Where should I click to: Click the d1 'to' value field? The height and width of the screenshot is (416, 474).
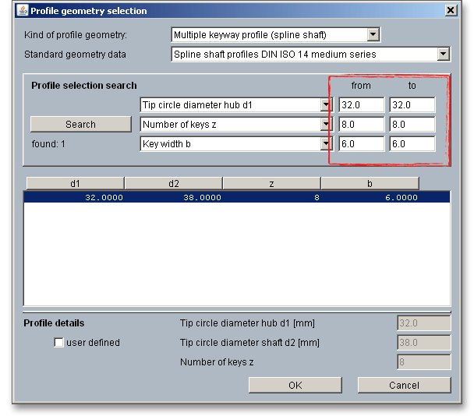point(412,105)
